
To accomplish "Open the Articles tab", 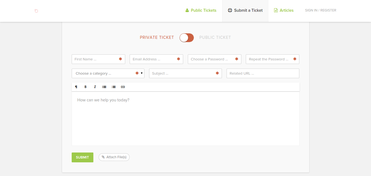I will (284, 10).
